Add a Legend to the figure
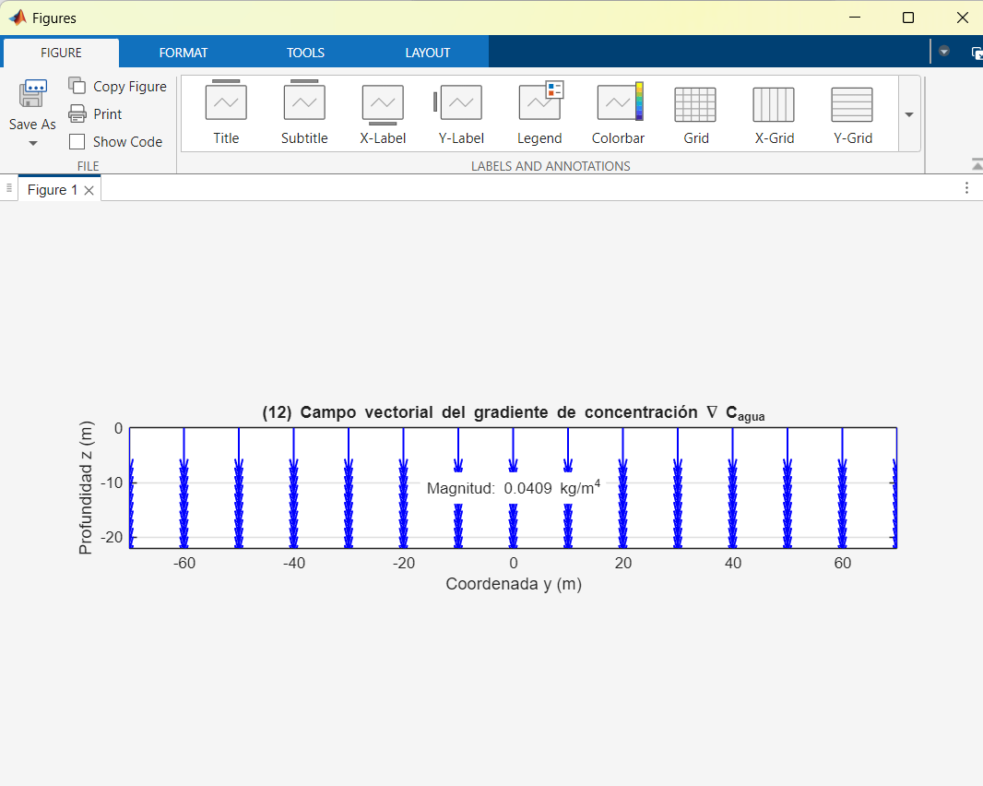Screen dimensions: 983x786 (x=539, y=103)
